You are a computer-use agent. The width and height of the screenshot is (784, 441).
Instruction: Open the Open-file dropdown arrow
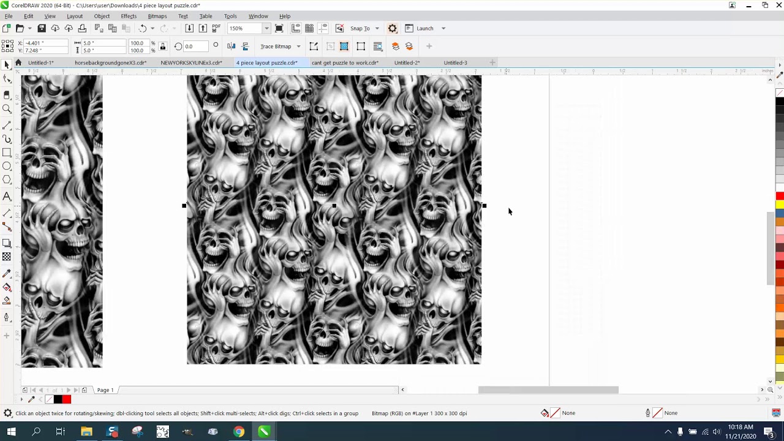click(x=29, y=28)
